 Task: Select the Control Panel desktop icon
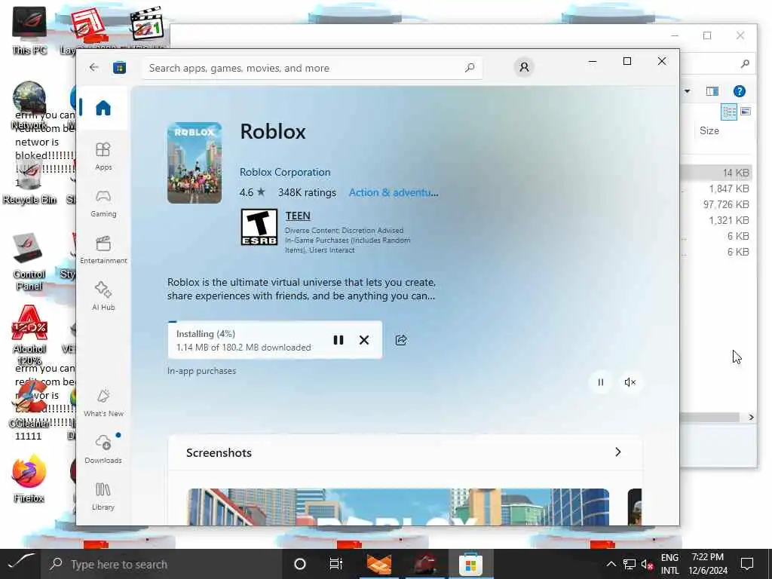click(x=29, y=262)
